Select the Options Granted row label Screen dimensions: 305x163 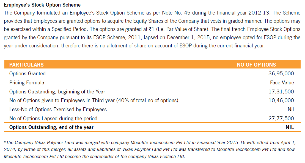coord(28,73)
